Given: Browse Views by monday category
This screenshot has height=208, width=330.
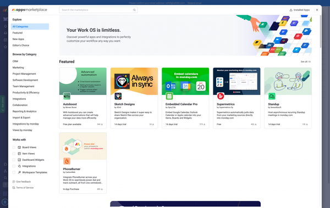Looking at the screenshot, I should pos(23,130).
